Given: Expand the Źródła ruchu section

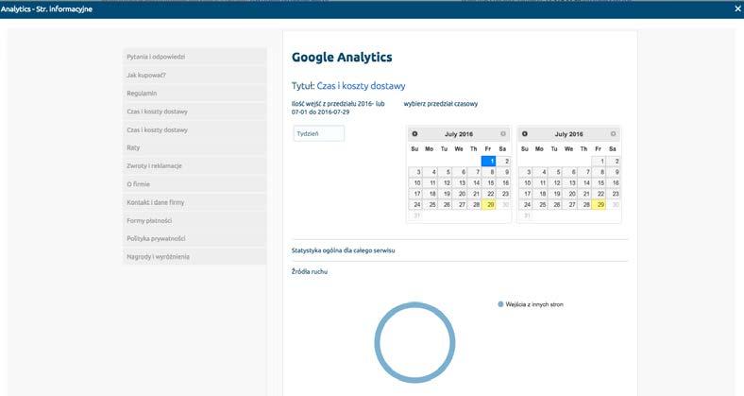Looking at the screenshot, I should tap(310, 271).
